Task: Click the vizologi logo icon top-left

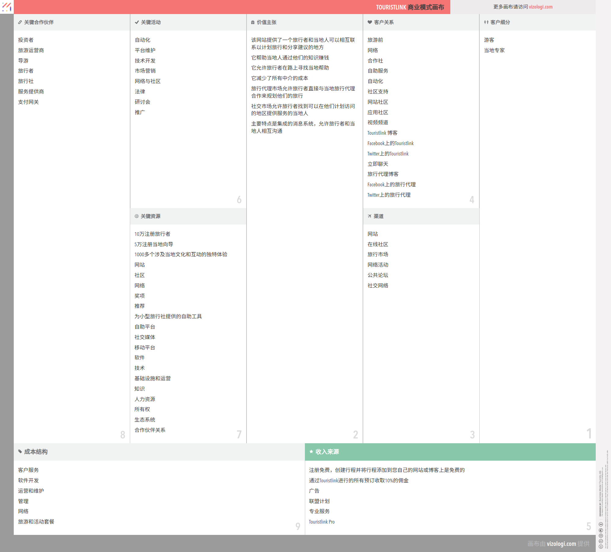Action: 7,7
